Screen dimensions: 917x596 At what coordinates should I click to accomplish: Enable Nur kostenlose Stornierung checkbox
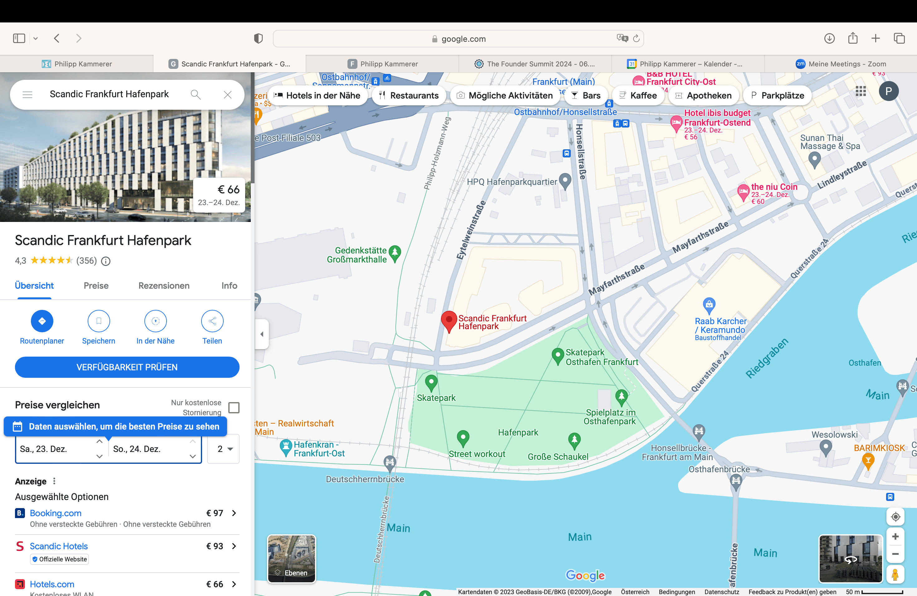pos(234,407)
